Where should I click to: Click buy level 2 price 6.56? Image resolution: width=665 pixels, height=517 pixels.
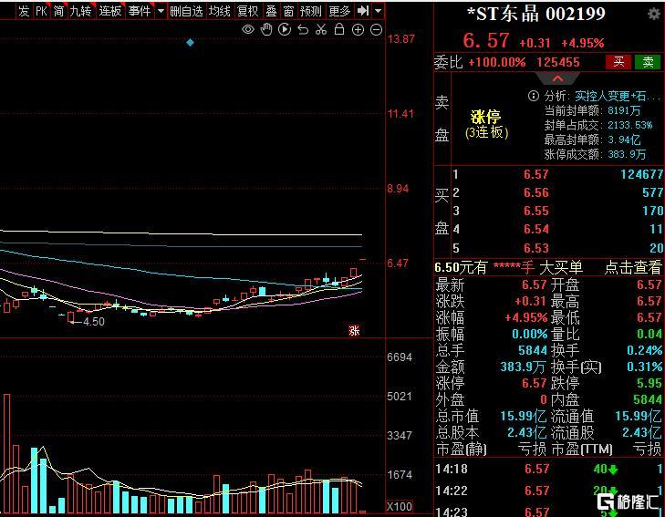(535, 192)
